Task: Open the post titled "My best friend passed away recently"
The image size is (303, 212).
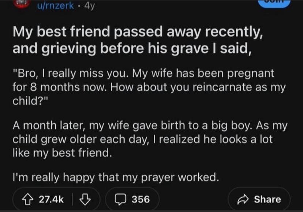Action: (x=137, y=33)
